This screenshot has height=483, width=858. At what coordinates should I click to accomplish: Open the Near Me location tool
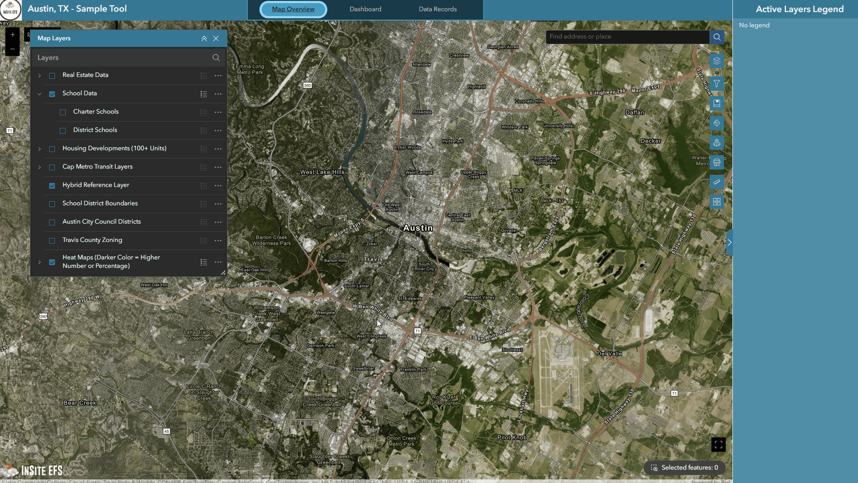coord(716,143)
